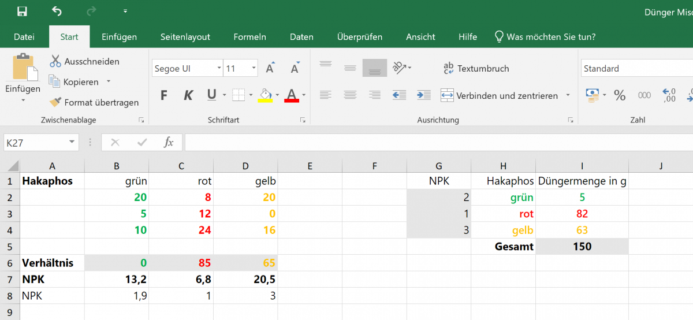Go to the Überprüfen tab
This screenshot has height=320, width=693.
[360, 36]
